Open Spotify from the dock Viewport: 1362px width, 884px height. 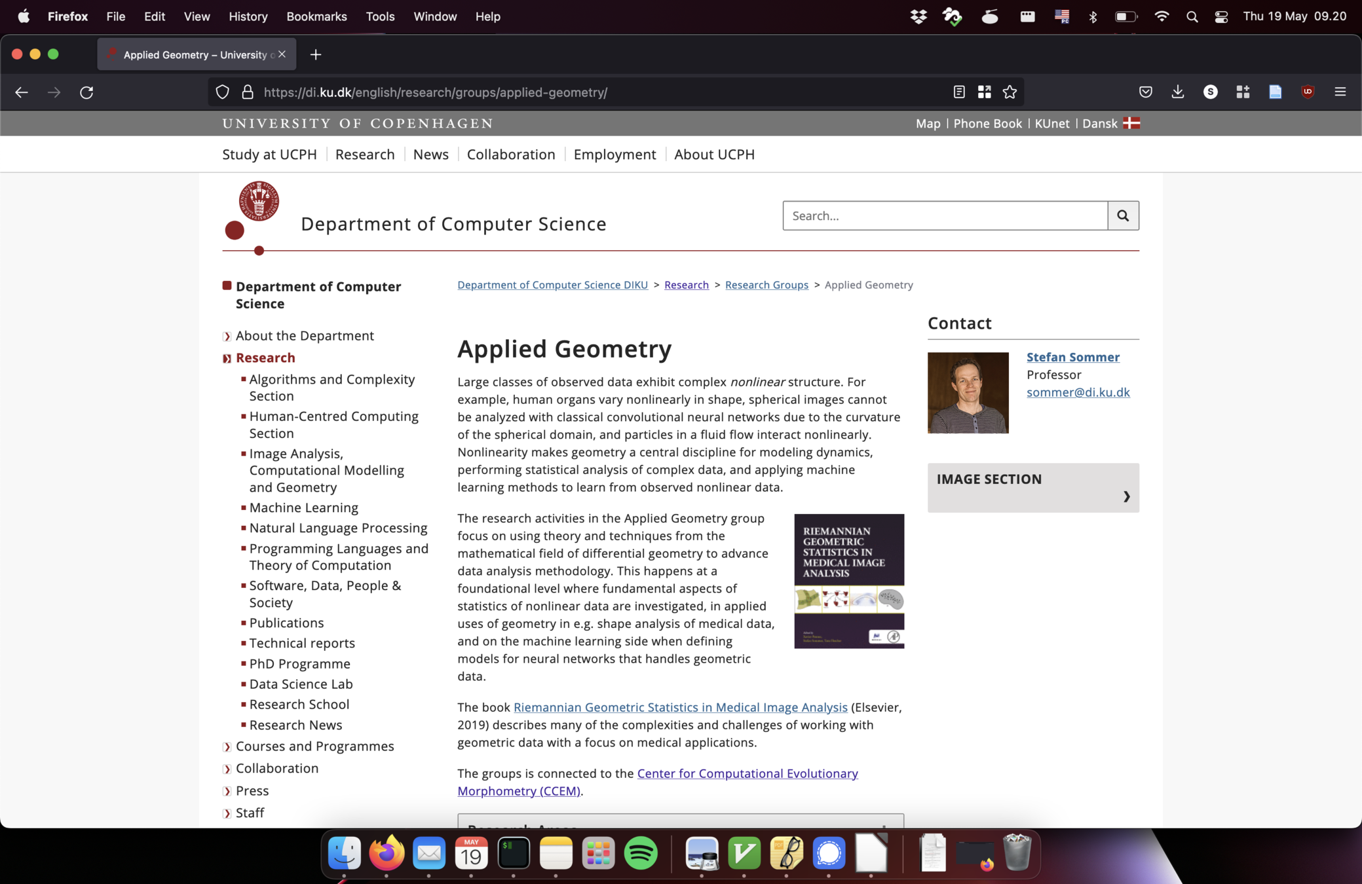point(640,853)
